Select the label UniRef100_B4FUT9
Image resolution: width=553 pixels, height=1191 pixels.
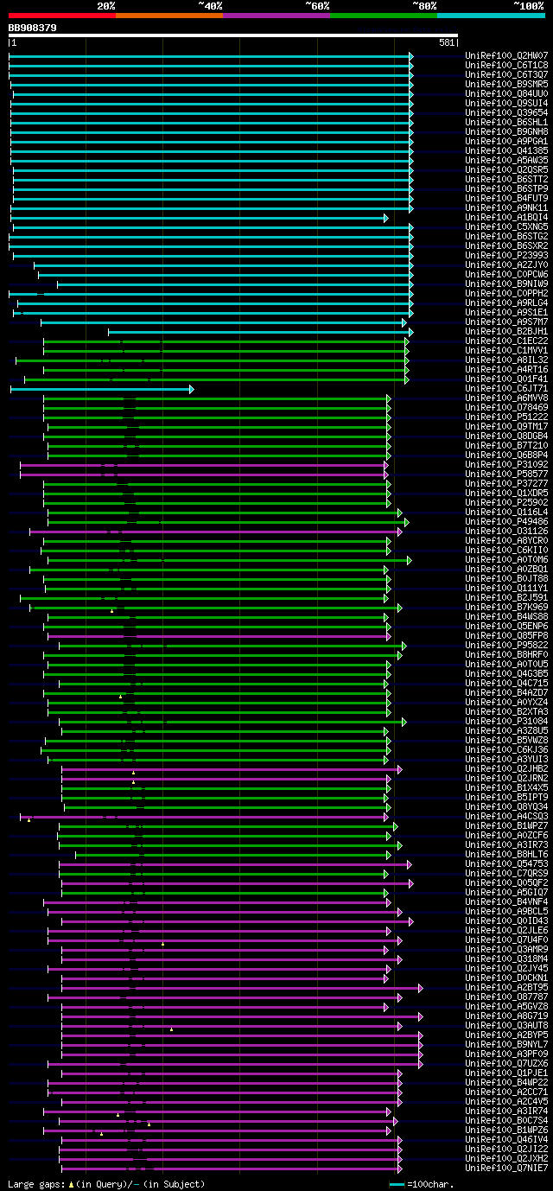pyautogui.click(x=506, y=199)
